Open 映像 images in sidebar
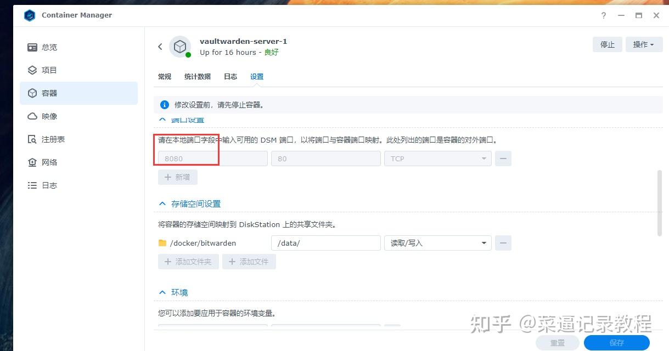669x351 pixels. 78,116
